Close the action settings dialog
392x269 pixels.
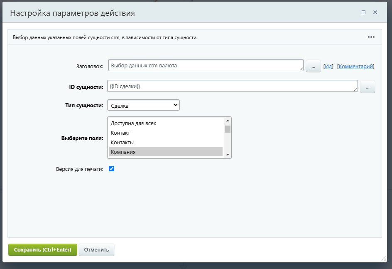[375, 12]
